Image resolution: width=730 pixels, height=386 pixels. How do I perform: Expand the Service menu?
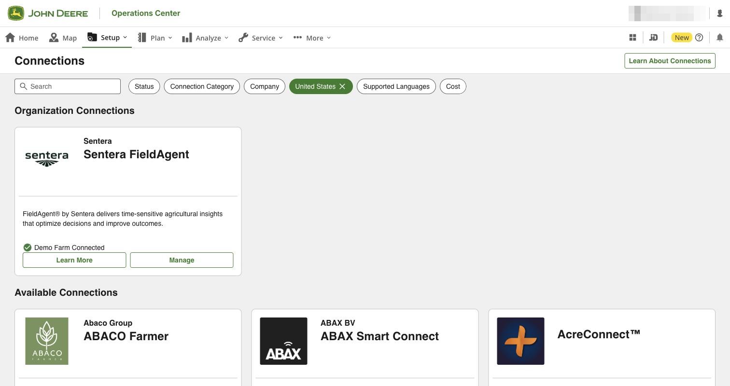tap(261, 38)
